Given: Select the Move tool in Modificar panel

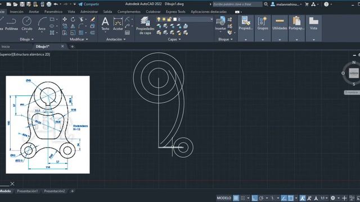Looking at the screenshot, I should pos(65,19).
